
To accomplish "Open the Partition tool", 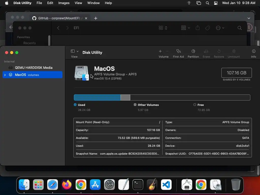I will click(x=193, y=51).
